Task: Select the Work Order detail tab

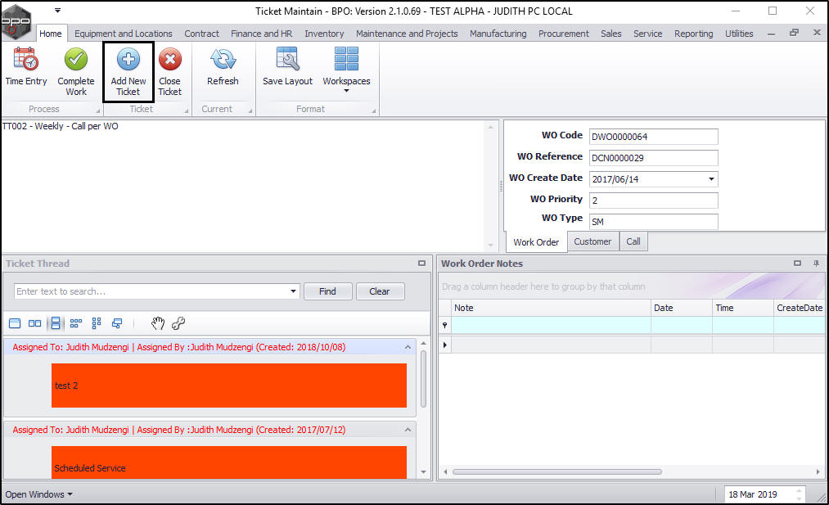Action: pyautogui.click(x=536, y=242)
